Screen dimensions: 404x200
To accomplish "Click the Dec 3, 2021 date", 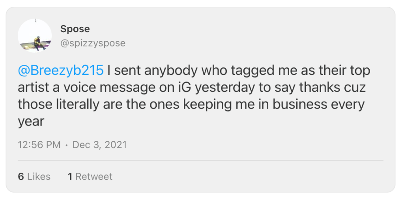I will [x=99, y=144].
